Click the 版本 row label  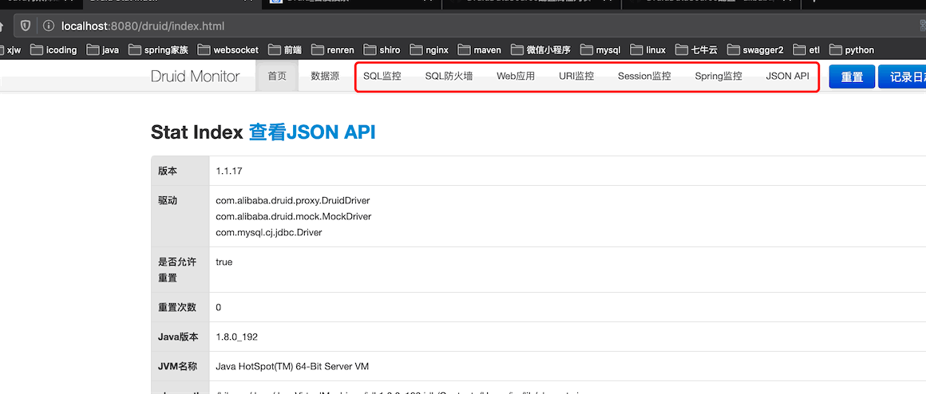(168, 171)
